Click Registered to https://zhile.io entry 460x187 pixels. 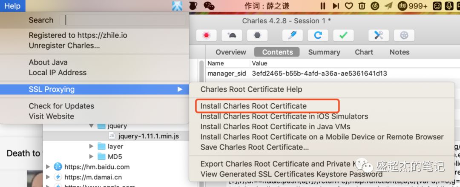tap(78, 35)
